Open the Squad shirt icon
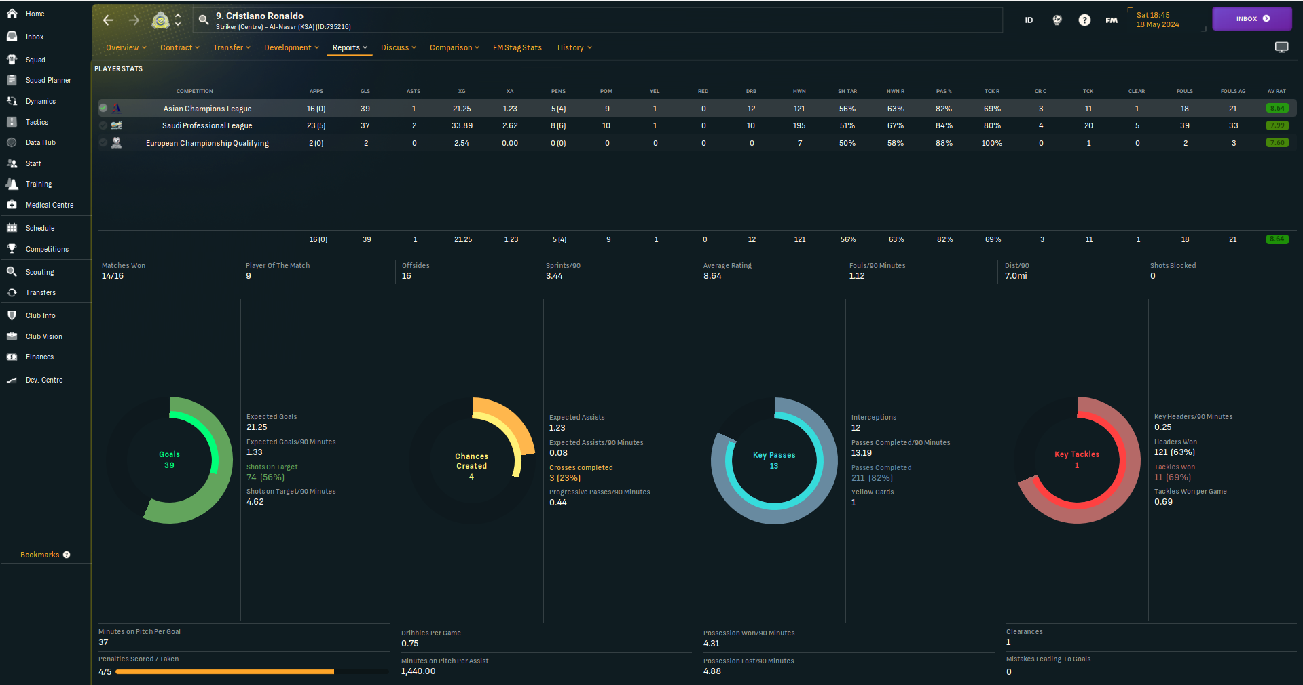The width and height of the screenshot is (1303, 685). tap(12, 60)
